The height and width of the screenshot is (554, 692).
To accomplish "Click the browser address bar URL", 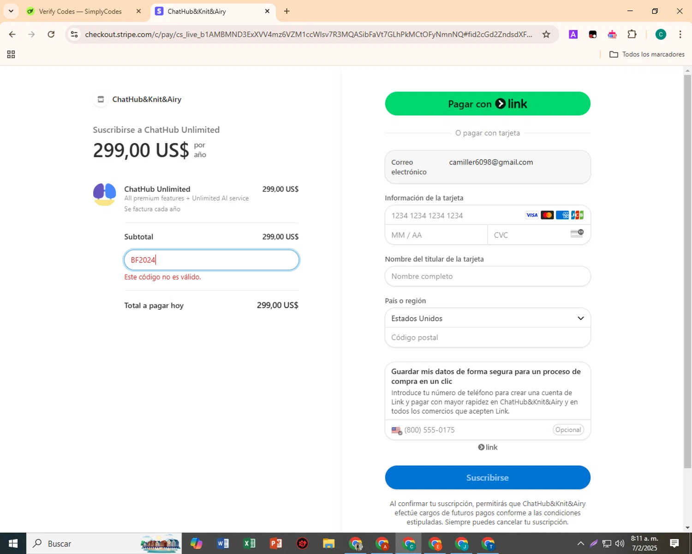I will [308, 35].
